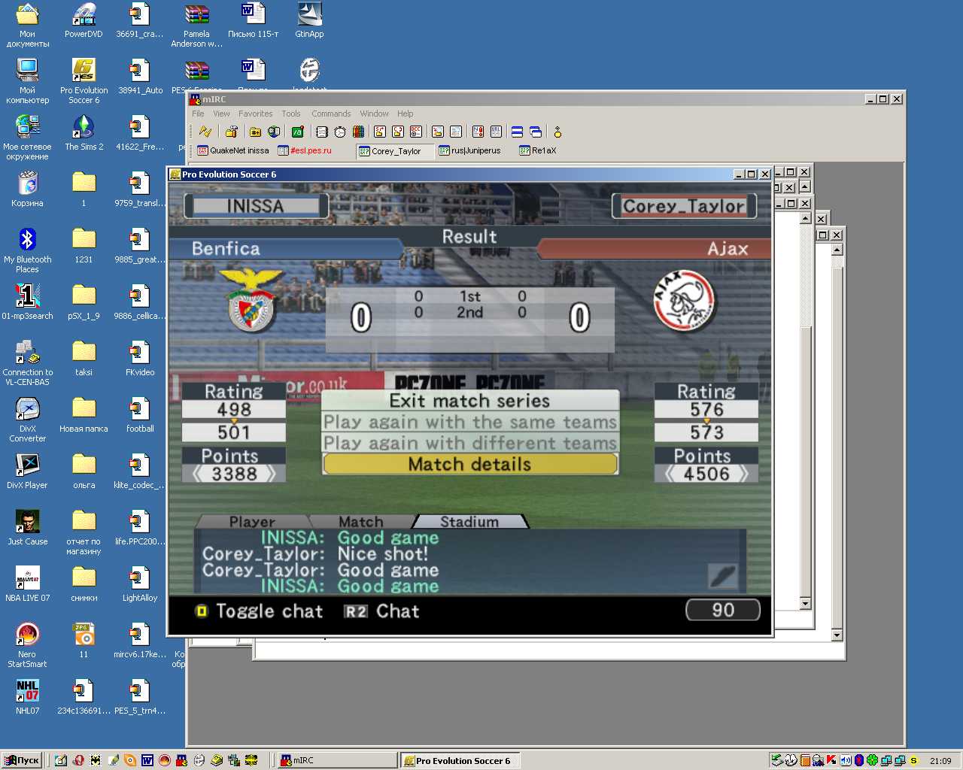Viewport: 963px width, 770px height.
Task: Open mIRC channels folder icon
Action: (x=256, y=132)
